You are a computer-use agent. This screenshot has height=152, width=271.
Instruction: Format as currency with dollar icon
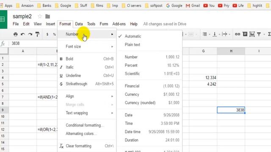tap(47, 34)
